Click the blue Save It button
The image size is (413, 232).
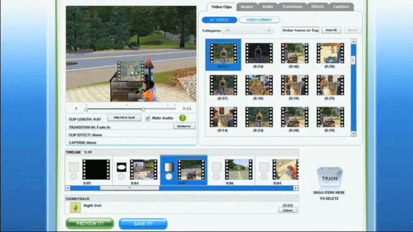143,224
